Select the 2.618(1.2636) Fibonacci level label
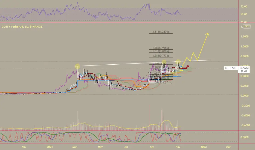Screen dimensions: 255x150 tap(161, 32)
